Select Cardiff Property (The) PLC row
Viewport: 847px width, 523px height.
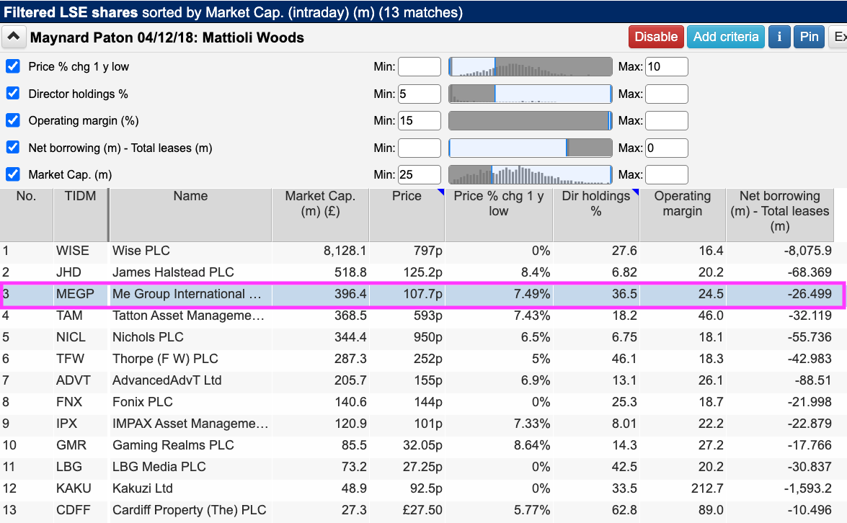pyautogui.click(x=189, y=510)
